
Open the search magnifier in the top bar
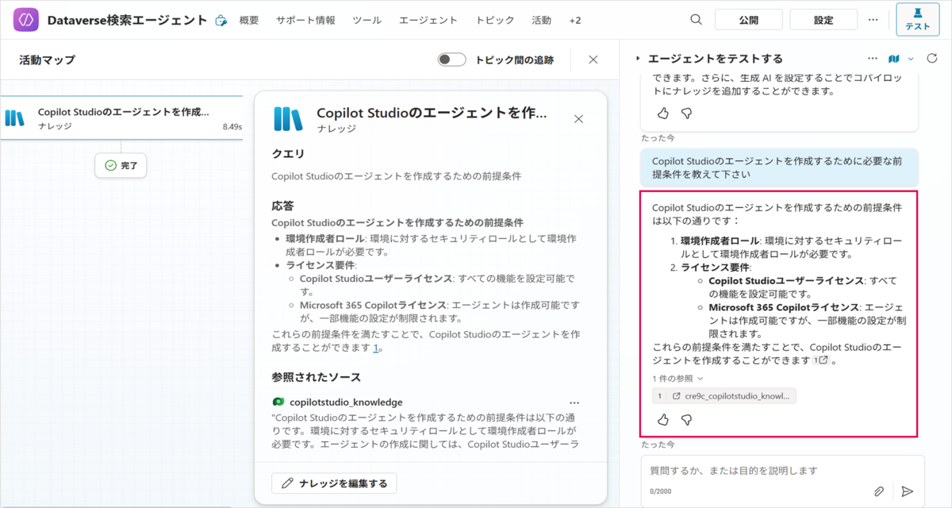pyautogui.click(x=696, y=20)
